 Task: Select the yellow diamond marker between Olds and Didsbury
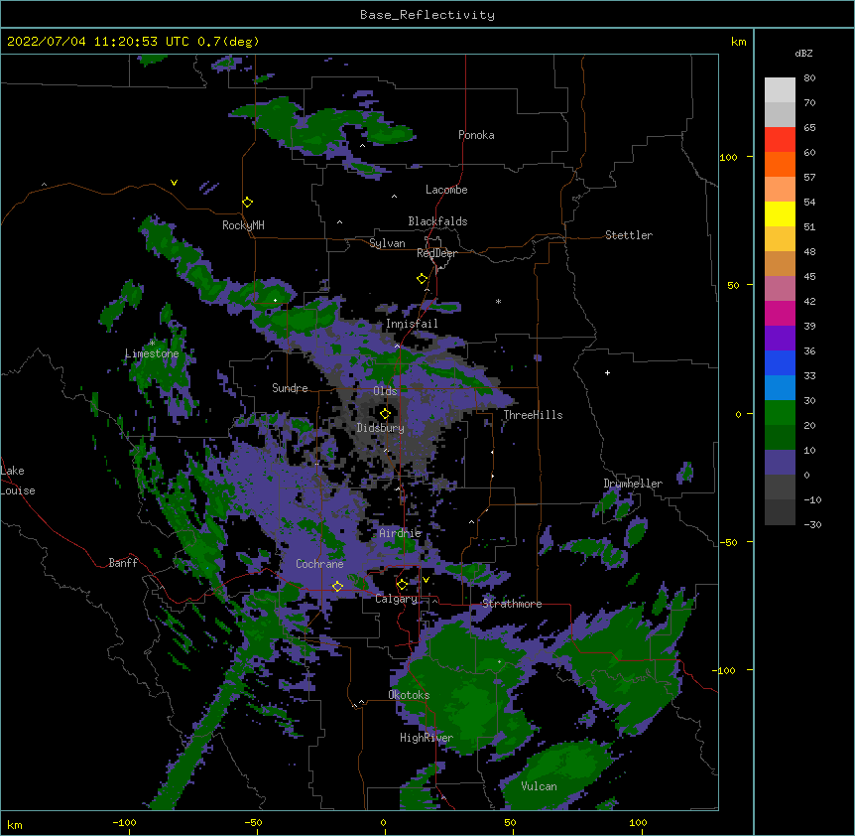385,413
